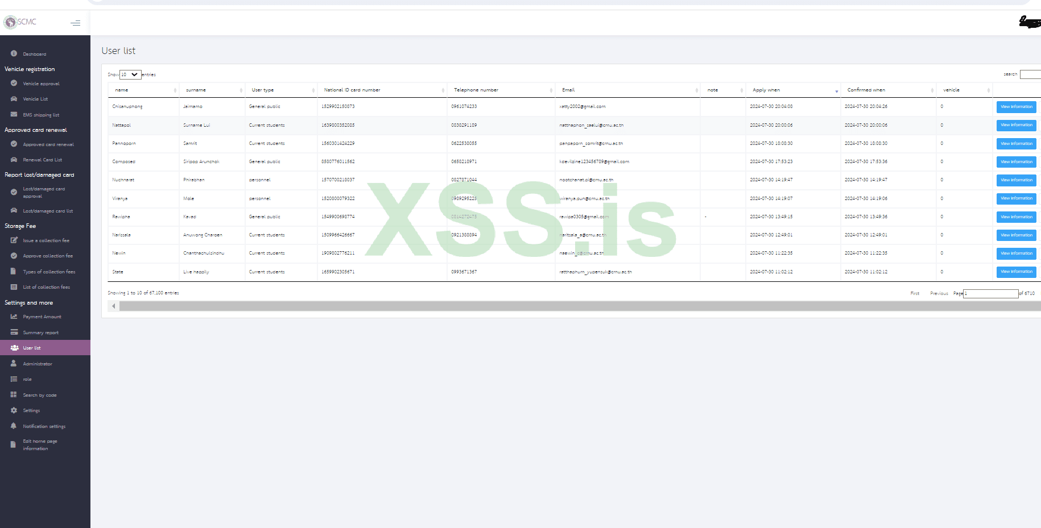This screenshot has width=1041, height=528.
Task: Click the 'User list' page heading
Action: pyautogui.click(x=118, y=51)
